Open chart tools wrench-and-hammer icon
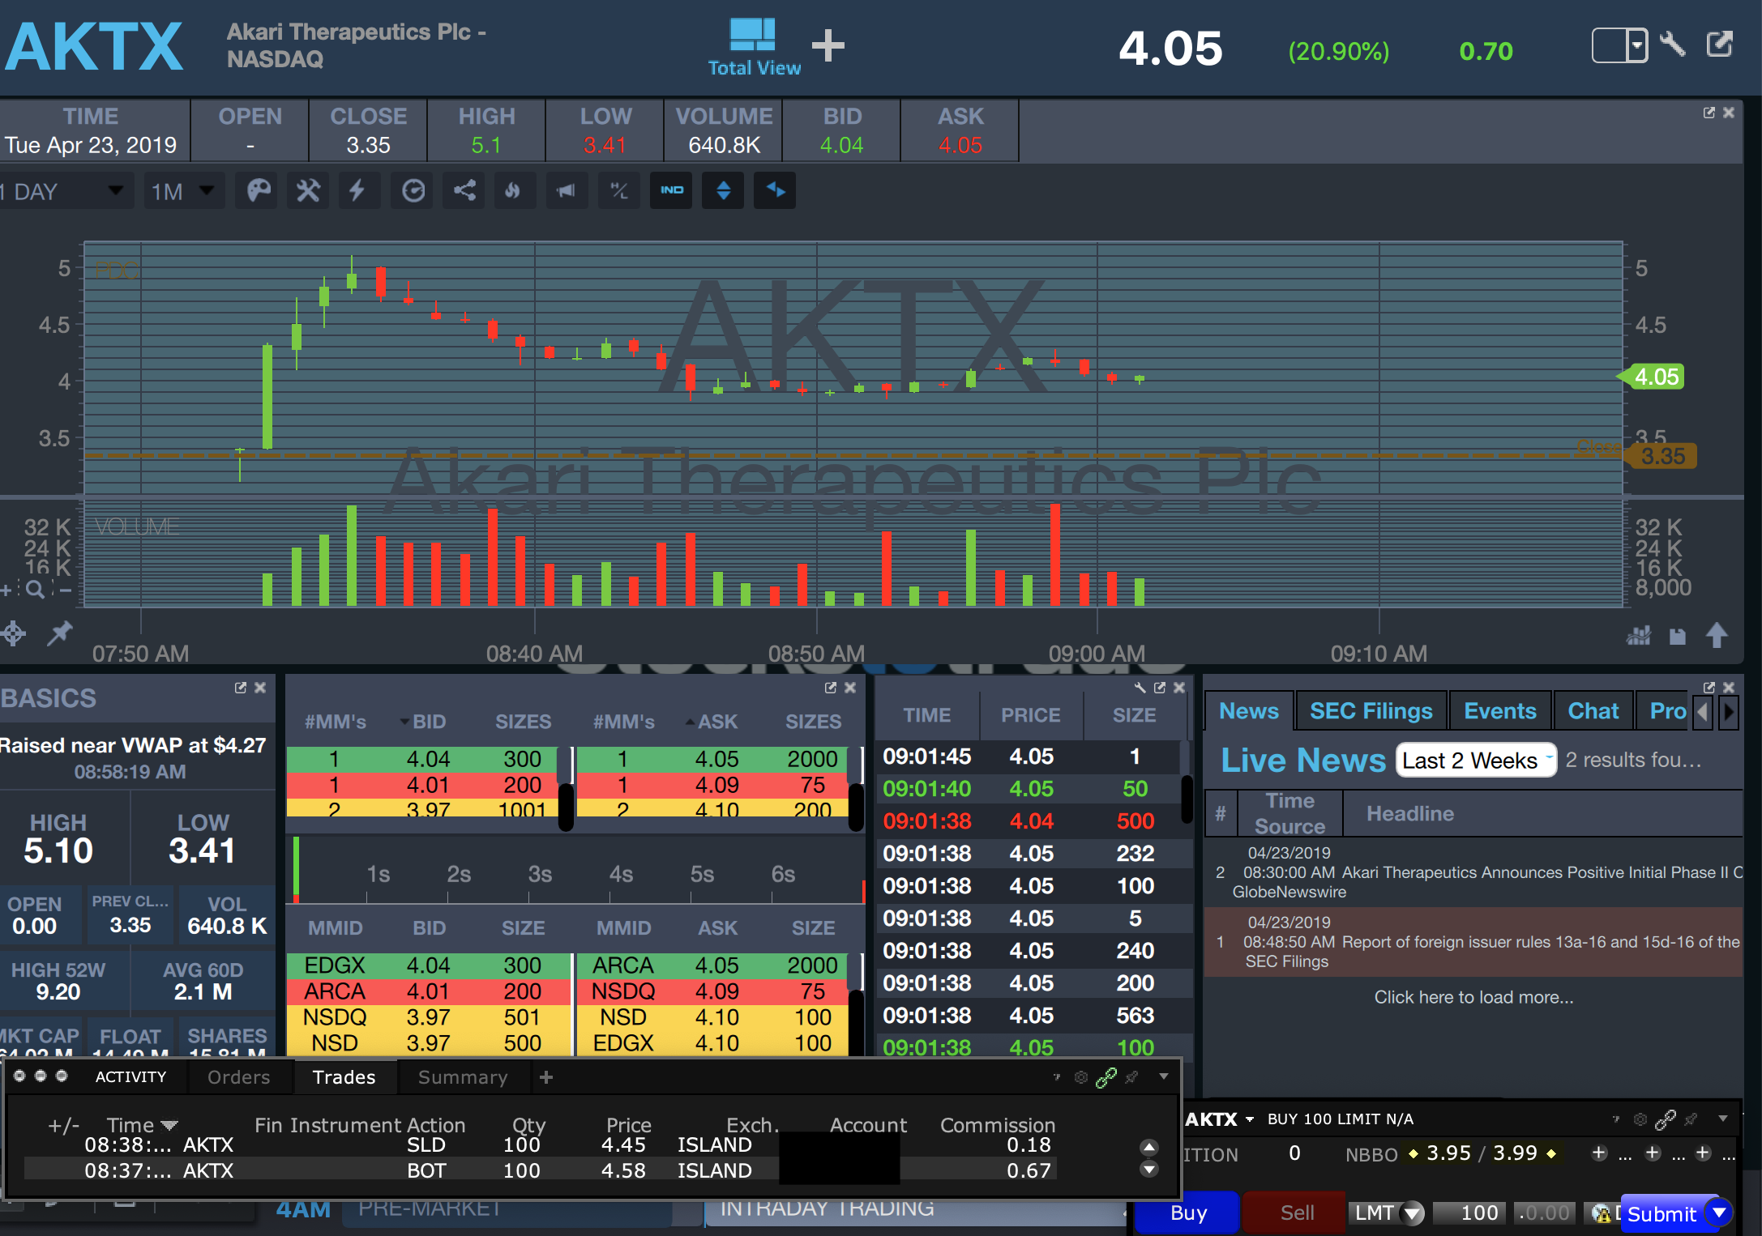Screen dimensions: 1762x1236 [308, 191]
